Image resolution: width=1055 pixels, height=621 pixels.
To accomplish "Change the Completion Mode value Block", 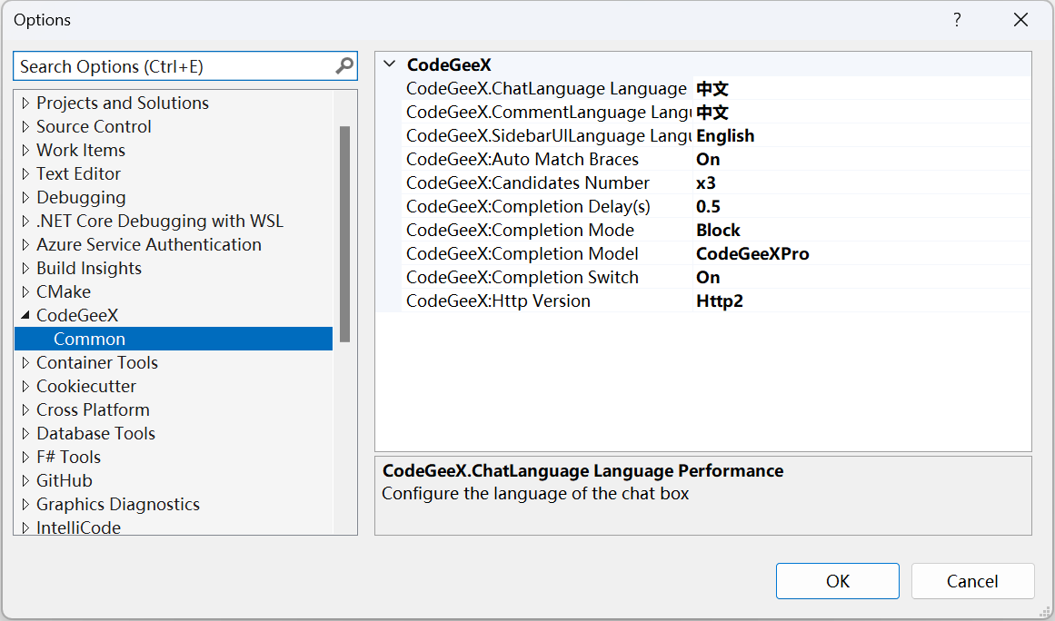I will (718, 230).
